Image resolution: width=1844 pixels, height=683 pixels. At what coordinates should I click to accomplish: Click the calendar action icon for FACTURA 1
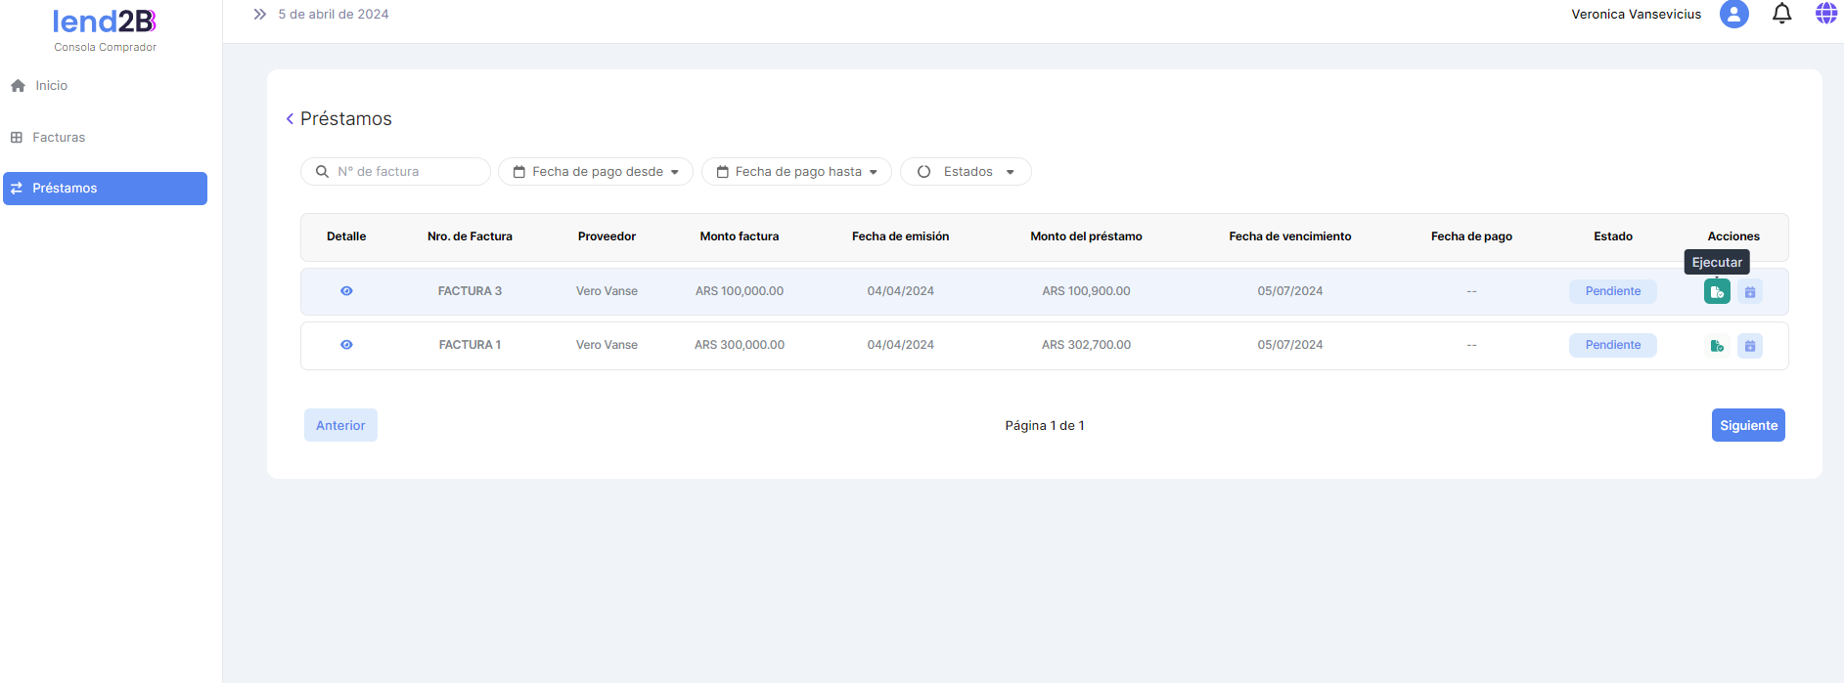pyautogui.click(x=1750, y=345)
